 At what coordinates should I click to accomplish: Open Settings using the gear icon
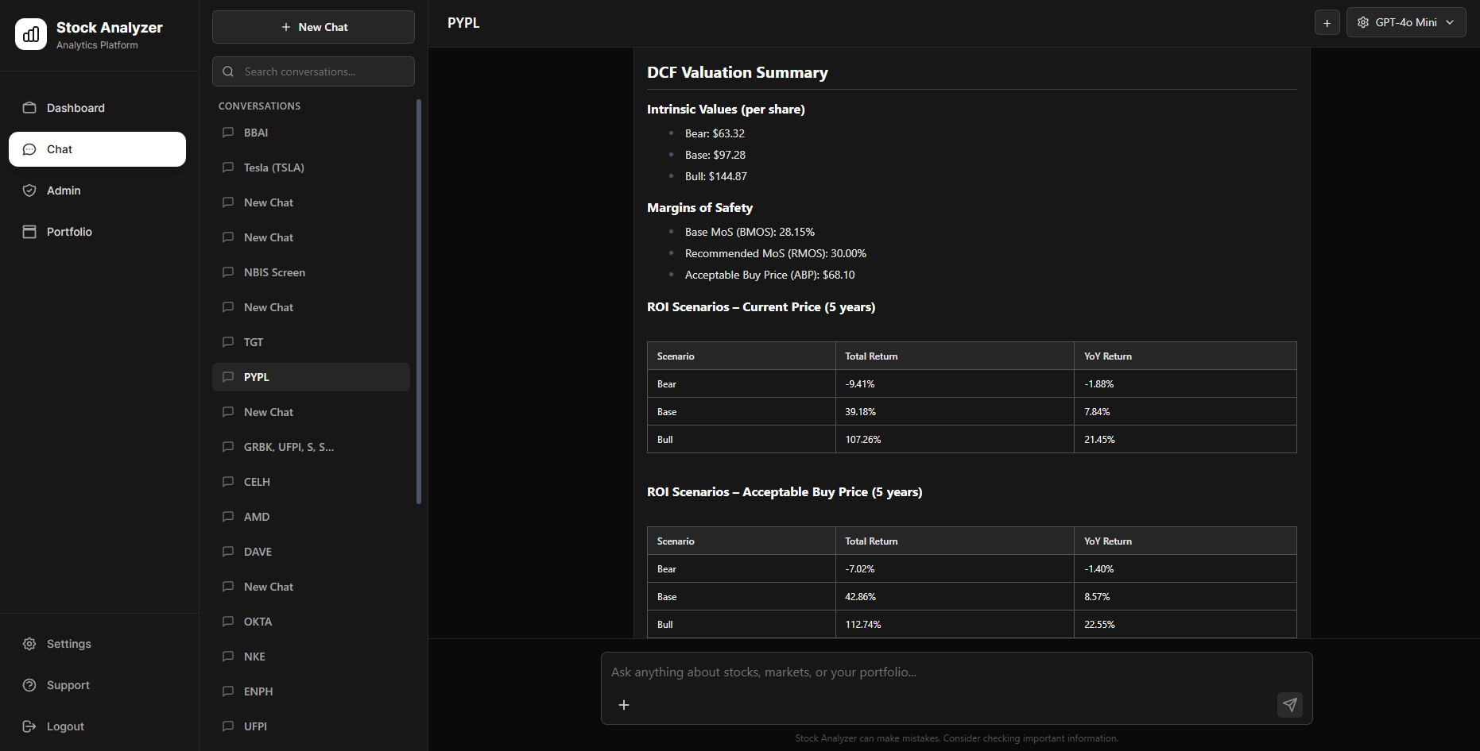(29, 644)
